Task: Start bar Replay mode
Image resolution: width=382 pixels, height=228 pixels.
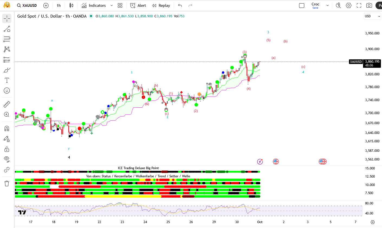Action: 161,5
